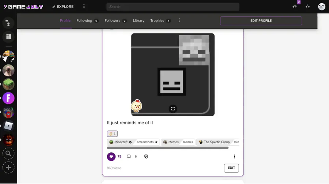Select the EDIT PROFILE button

click(261, 21)
